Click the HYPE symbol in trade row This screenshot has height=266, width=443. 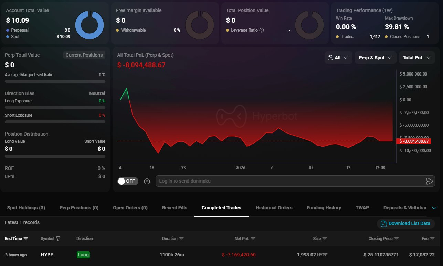(47, 255)
